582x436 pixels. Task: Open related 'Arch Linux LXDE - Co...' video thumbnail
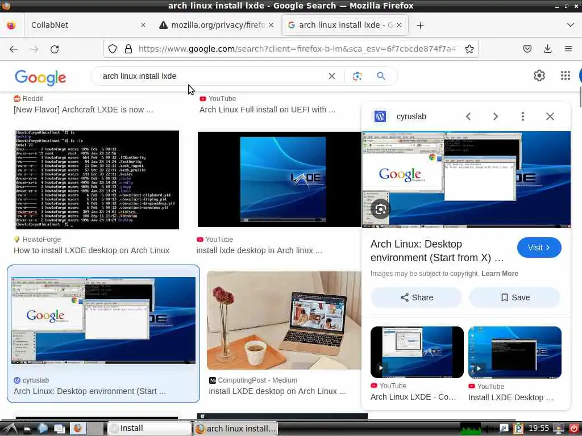tap(417, 352)
